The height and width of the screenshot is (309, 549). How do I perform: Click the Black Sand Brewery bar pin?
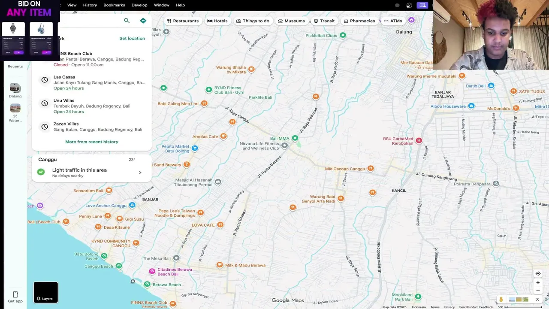click(187, 164)
